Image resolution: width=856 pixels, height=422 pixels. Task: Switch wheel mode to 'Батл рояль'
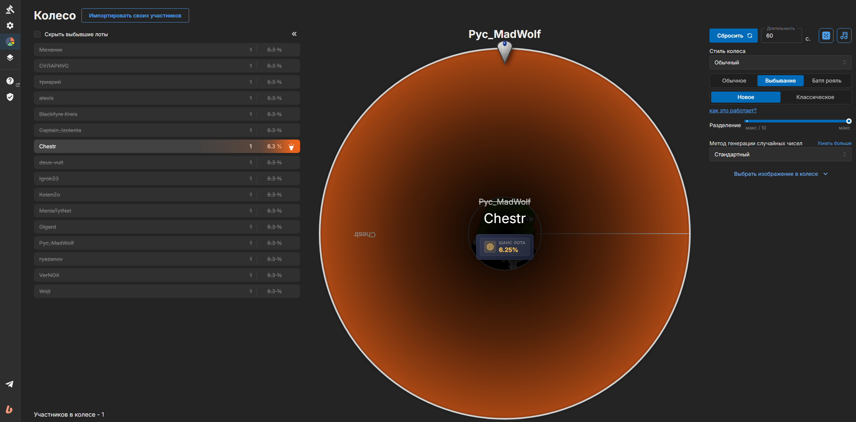point(826,81)
